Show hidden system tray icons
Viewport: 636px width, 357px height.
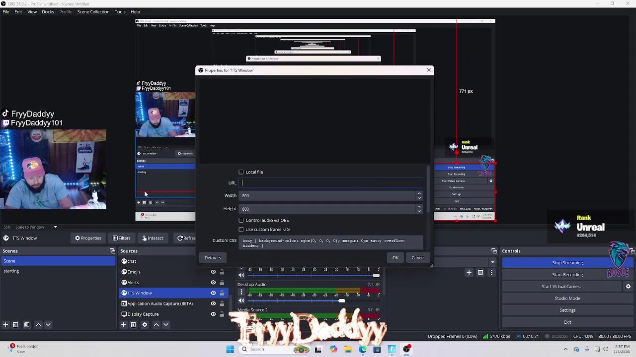565,349
